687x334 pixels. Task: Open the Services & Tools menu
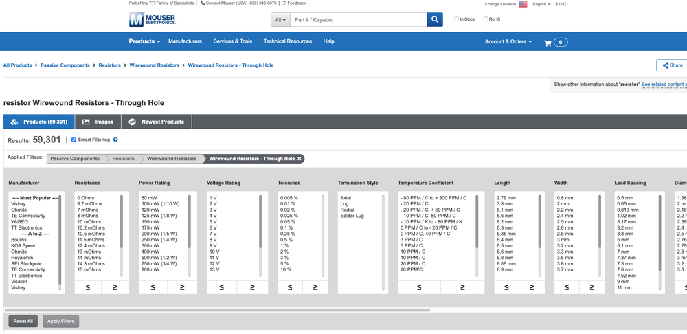(233, 41)
